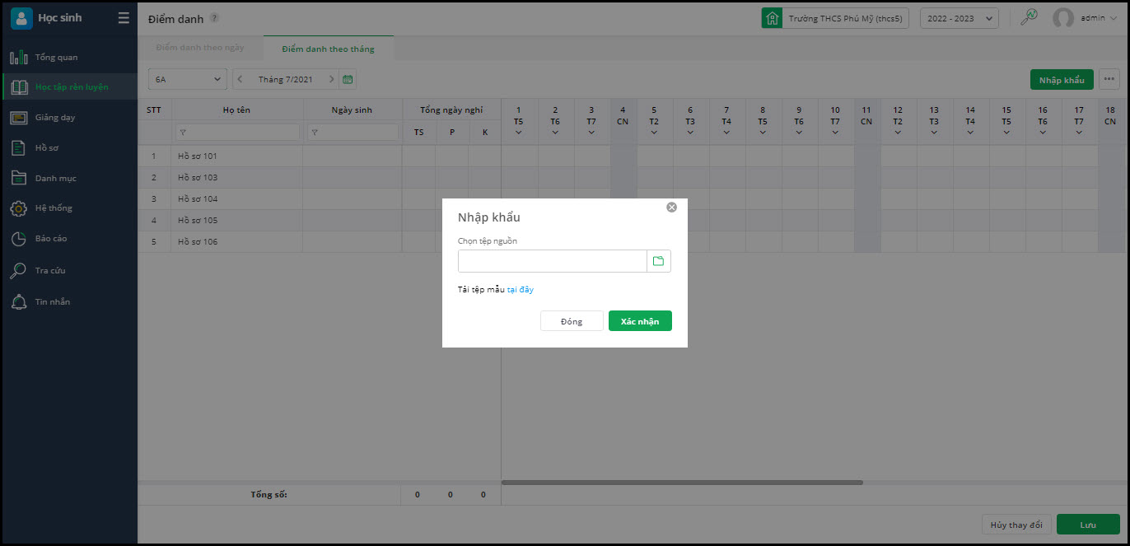Image resolution: width=1130 pixels, height=546 pixels.
Task: Click the Đóng button
Action: (572, 321)
